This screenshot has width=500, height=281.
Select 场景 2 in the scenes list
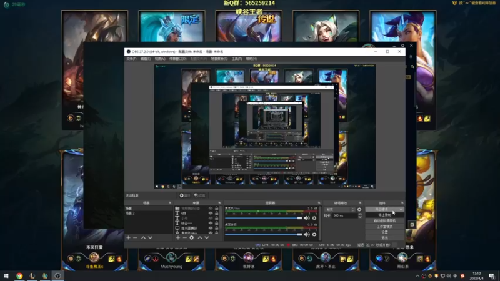149,213
